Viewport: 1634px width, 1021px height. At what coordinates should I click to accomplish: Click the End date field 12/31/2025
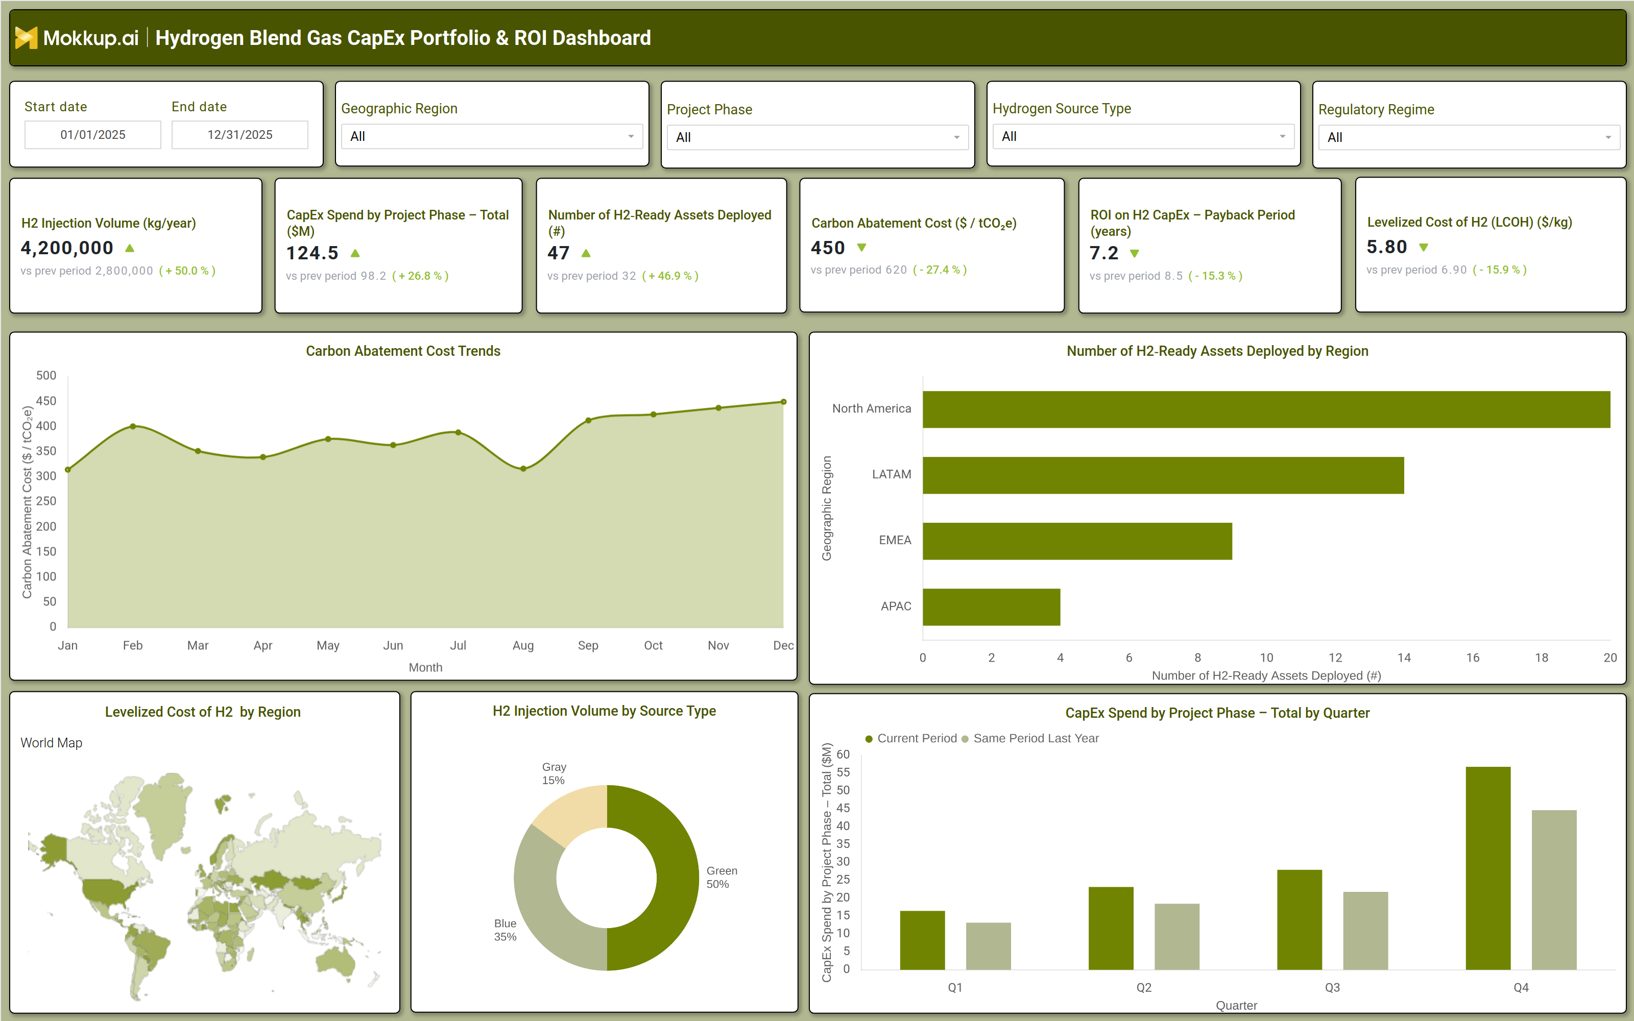pyautogui.click(x=239, y=134)
